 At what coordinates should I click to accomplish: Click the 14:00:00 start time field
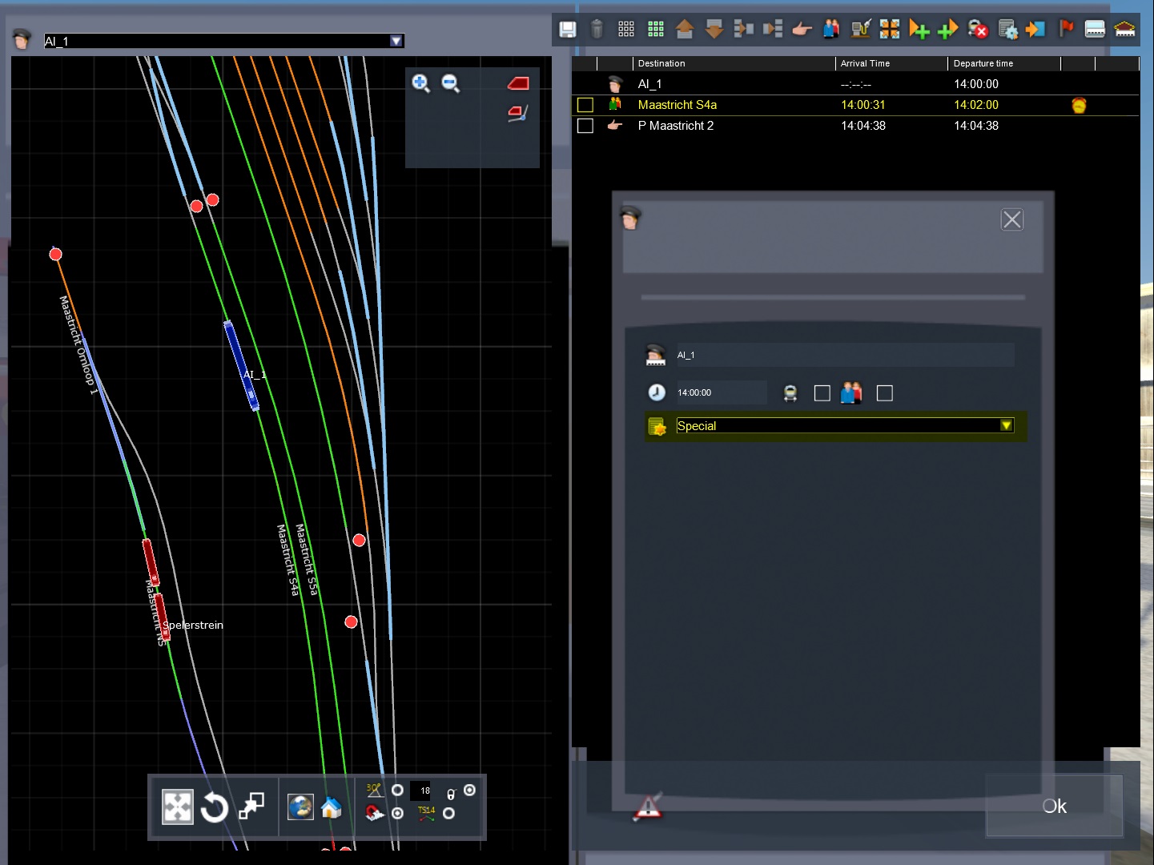720,392
